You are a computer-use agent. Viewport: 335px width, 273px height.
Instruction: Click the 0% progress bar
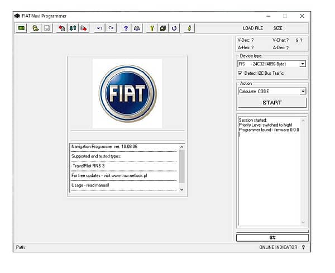pos(272,237)
